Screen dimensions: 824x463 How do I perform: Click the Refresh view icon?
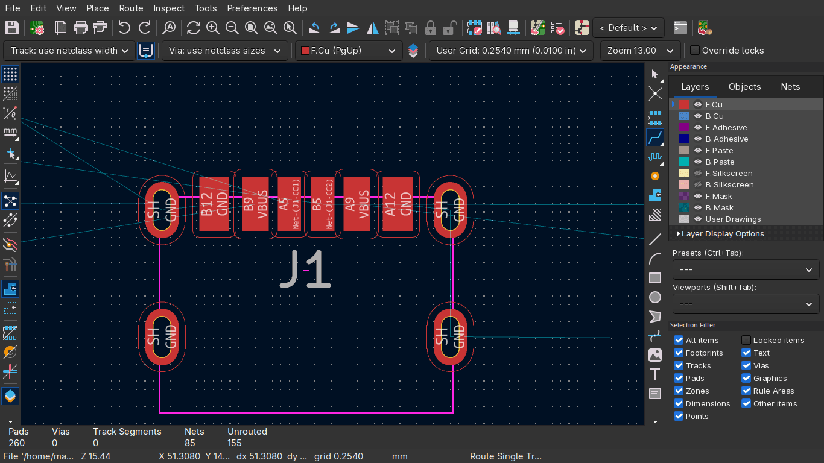click(x=194, y=28)
